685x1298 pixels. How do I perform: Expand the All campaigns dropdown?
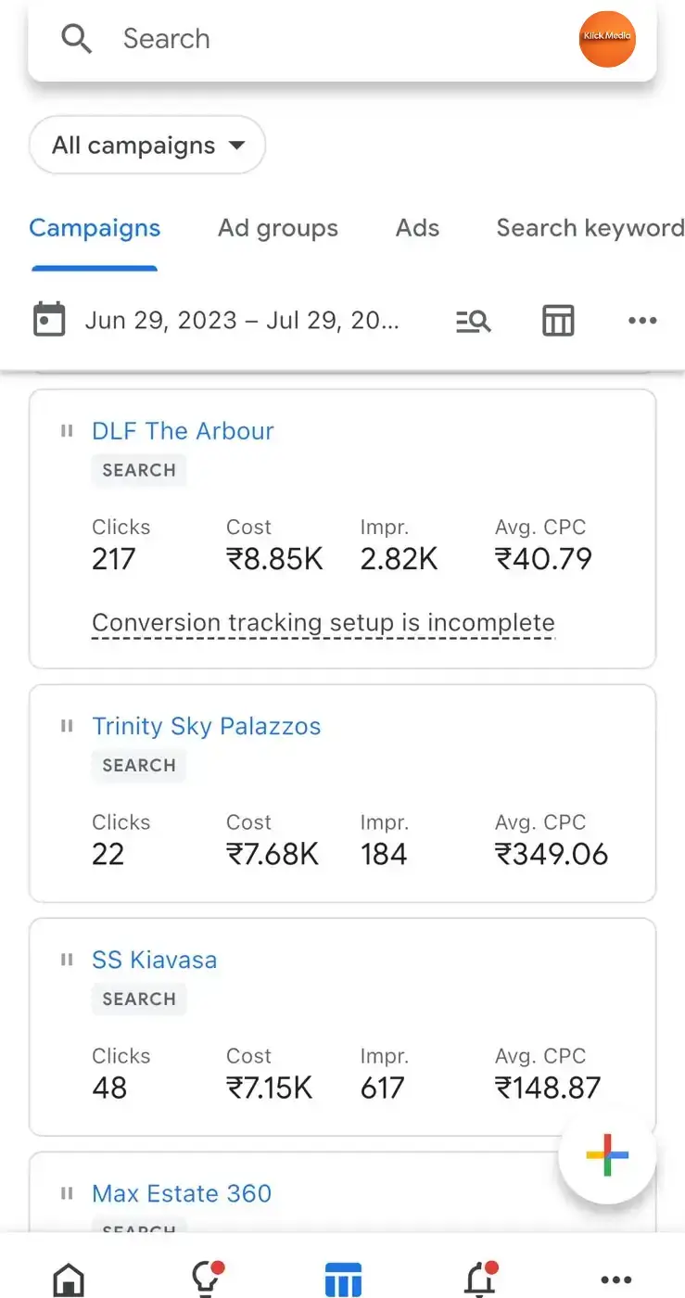click(147, 146)
